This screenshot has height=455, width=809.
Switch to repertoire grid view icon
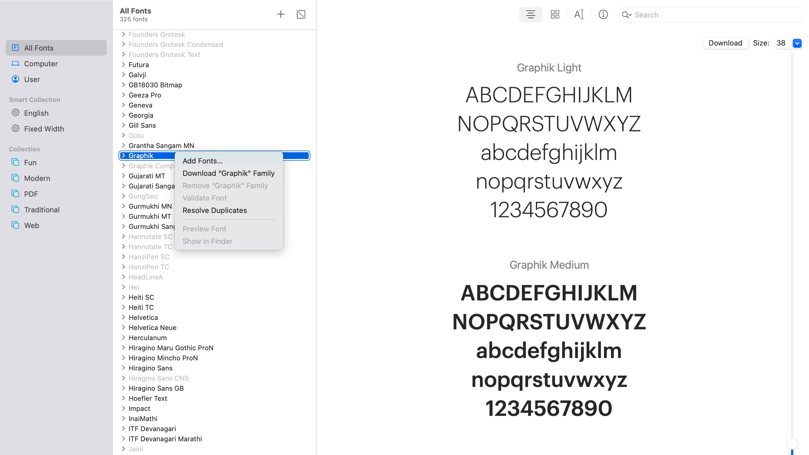tap(555, 14)
